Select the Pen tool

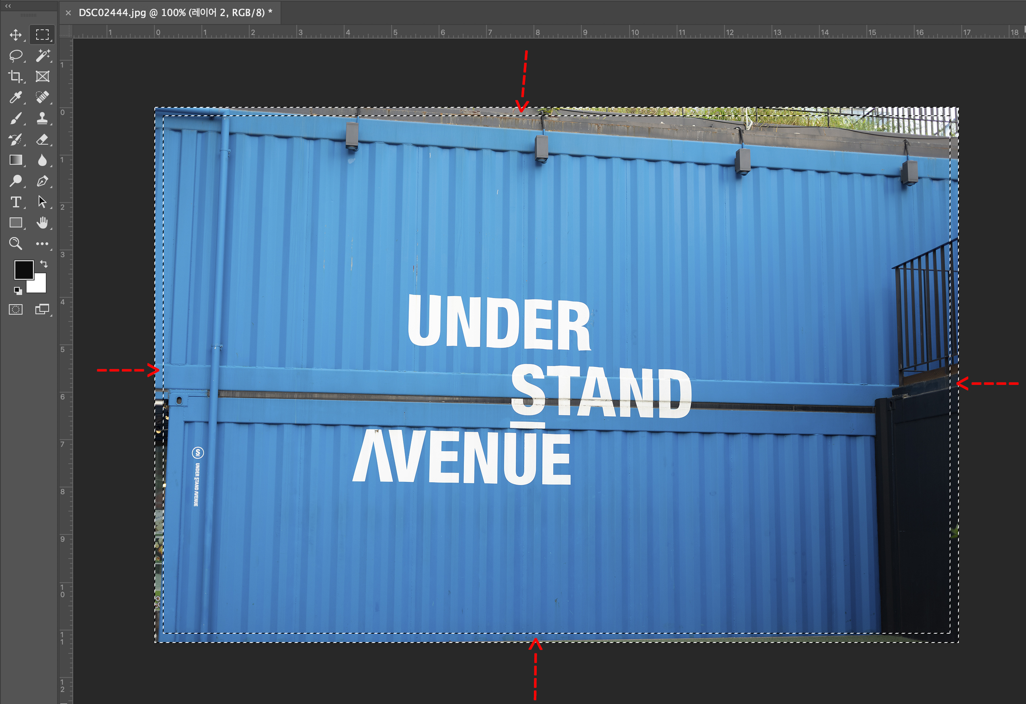tap(42, 181)
